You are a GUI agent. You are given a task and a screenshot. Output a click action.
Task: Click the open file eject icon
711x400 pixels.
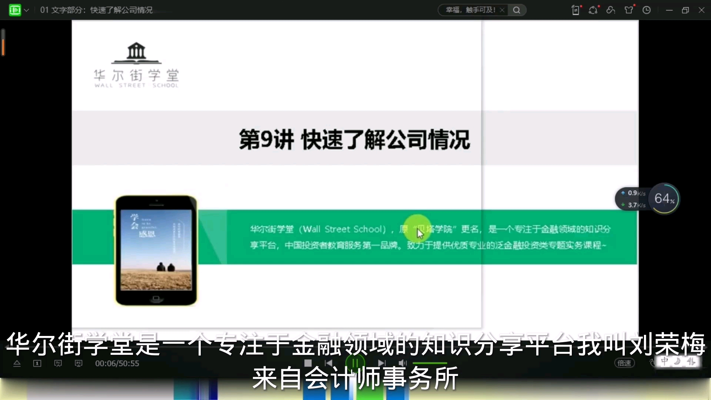[17, 364]
